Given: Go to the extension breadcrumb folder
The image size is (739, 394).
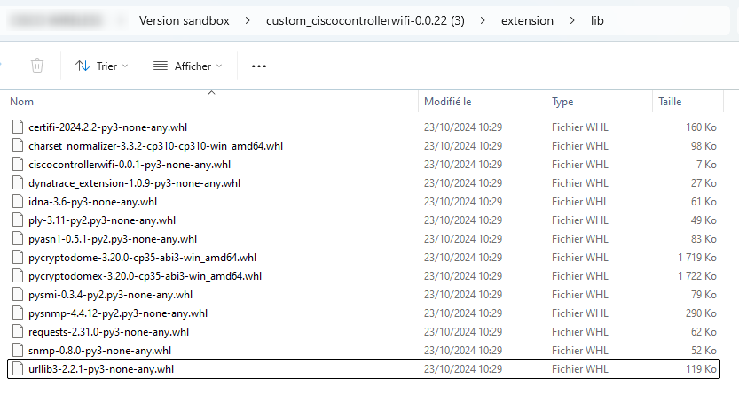Looking at the screenshot, I should point(526,20).
